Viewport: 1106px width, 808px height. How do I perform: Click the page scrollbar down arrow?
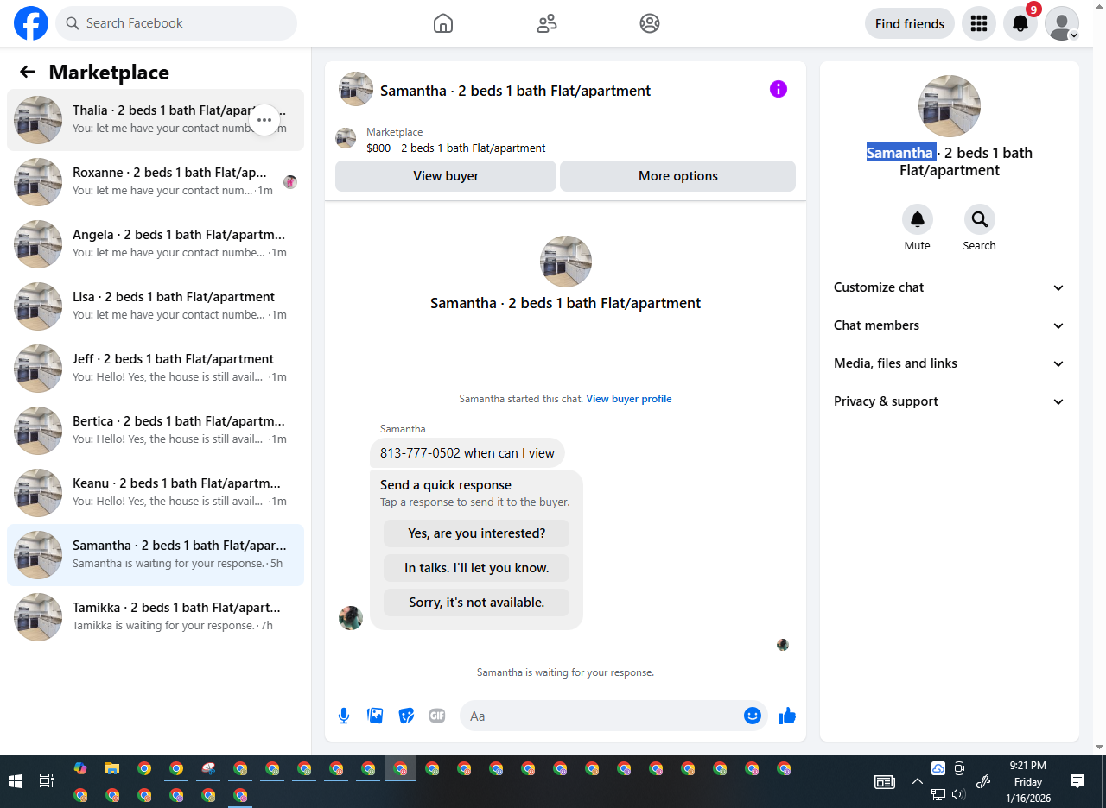click(x=1099, y=748)
